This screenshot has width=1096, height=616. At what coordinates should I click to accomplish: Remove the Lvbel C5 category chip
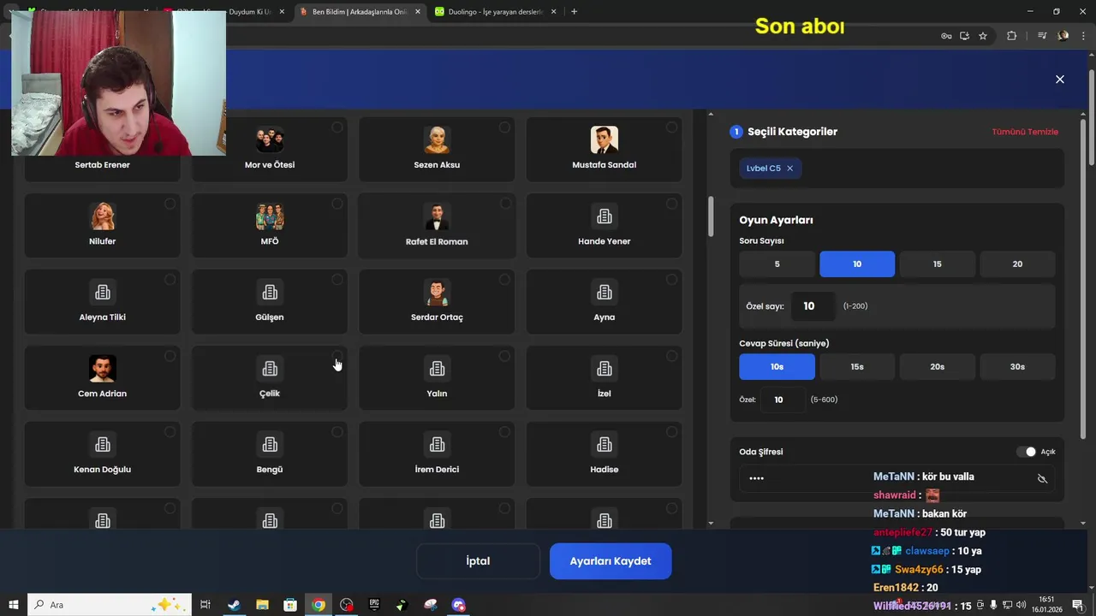[x=789, y=169]
